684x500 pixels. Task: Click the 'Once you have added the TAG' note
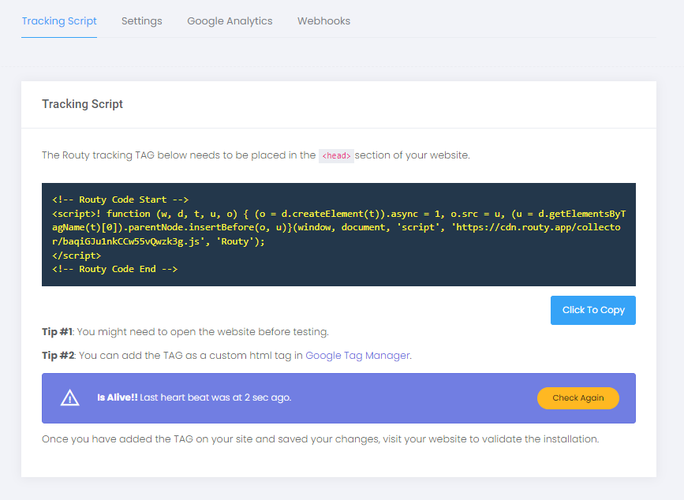pyautogui.click(x=320, y=439)
